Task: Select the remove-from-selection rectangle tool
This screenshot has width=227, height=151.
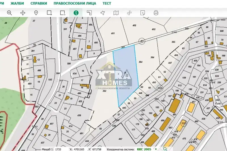Action: point(62,13)
